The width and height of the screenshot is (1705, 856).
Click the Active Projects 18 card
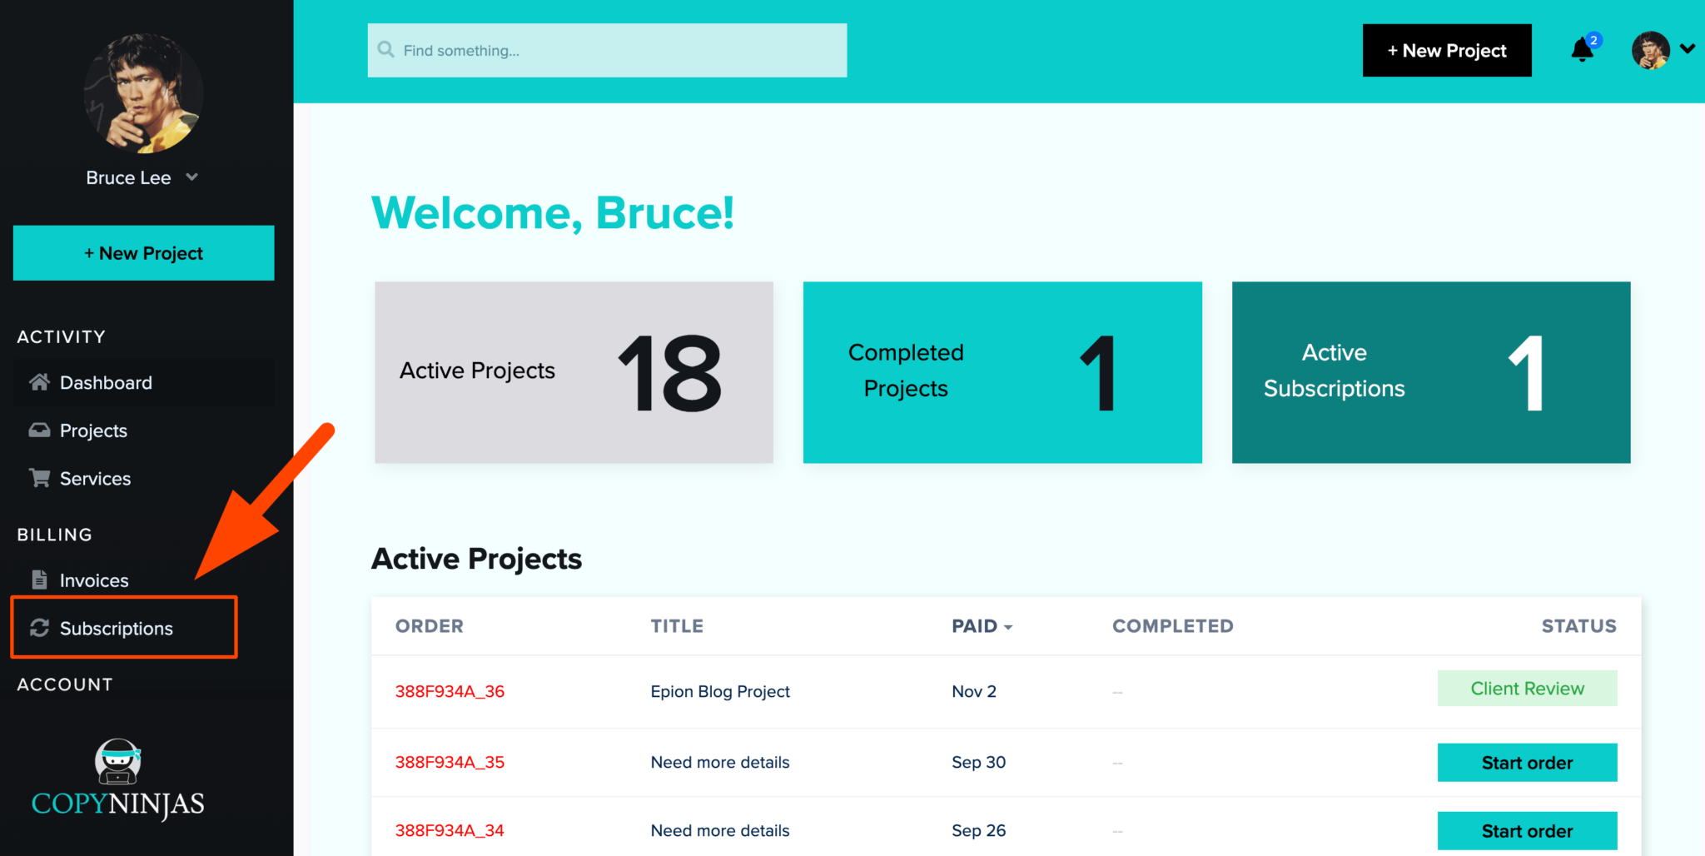pyautogui.click(x=574, y=372)
